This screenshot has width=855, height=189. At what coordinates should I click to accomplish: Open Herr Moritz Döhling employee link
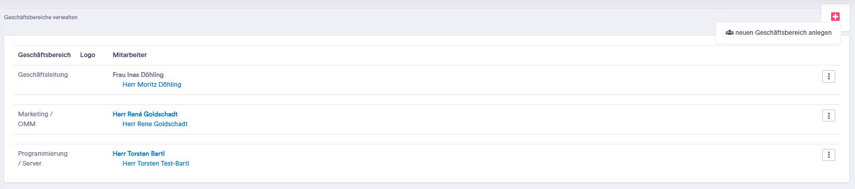click(x=152, y=85)
